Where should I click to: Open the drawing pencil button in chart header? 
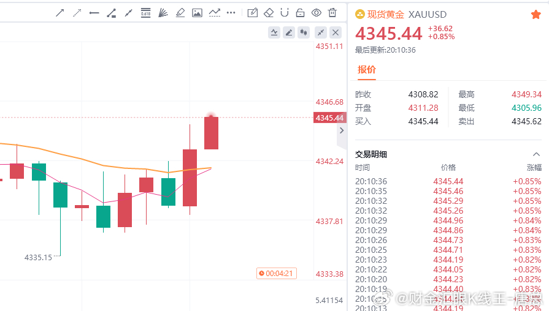289,32
